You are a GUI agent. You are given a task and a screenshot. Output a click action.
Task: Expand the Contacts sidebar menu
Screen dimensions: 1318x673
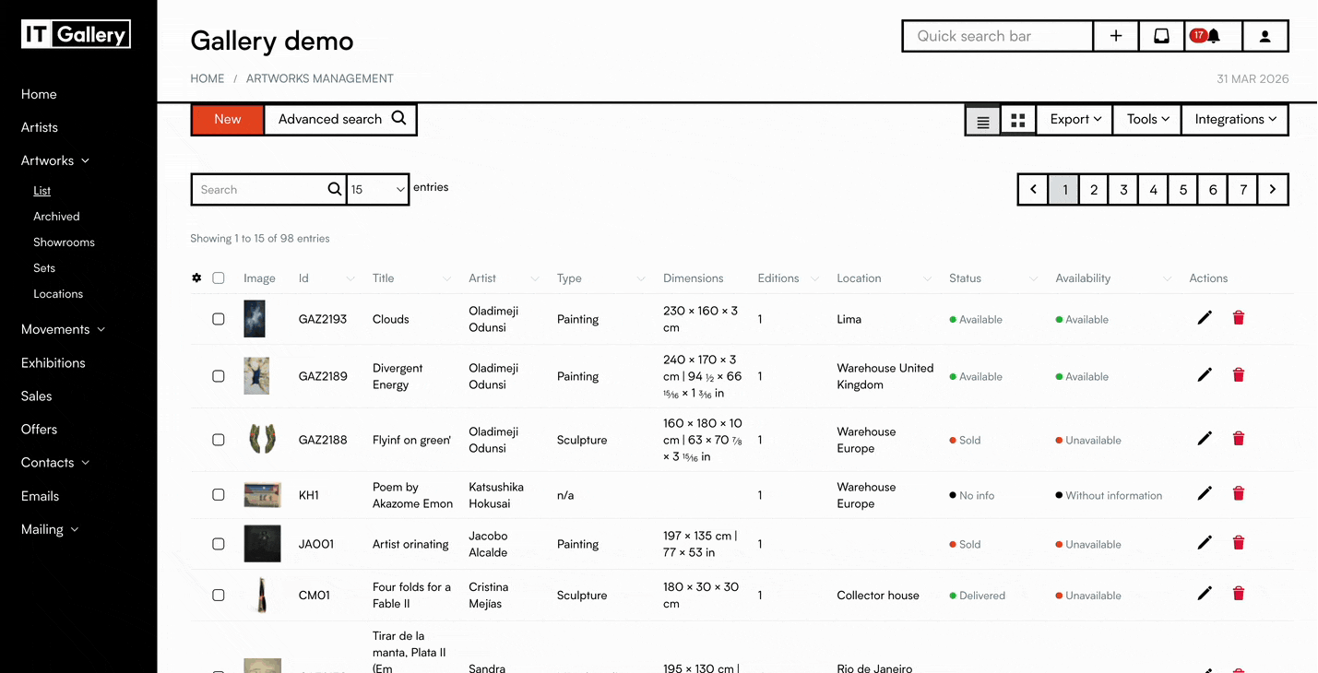55,463
